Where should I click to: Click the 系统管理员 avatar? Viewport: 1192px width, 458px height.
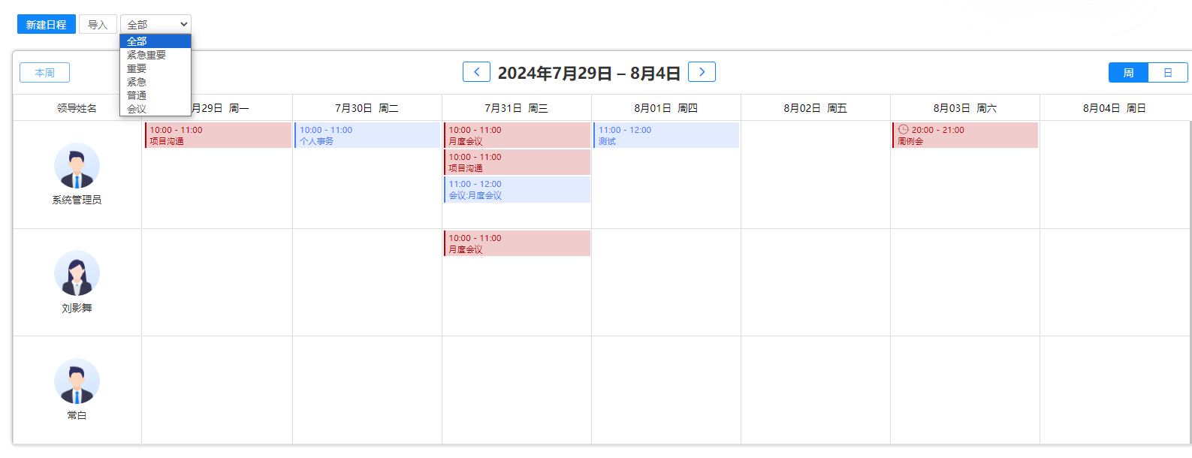pos(77,166)
